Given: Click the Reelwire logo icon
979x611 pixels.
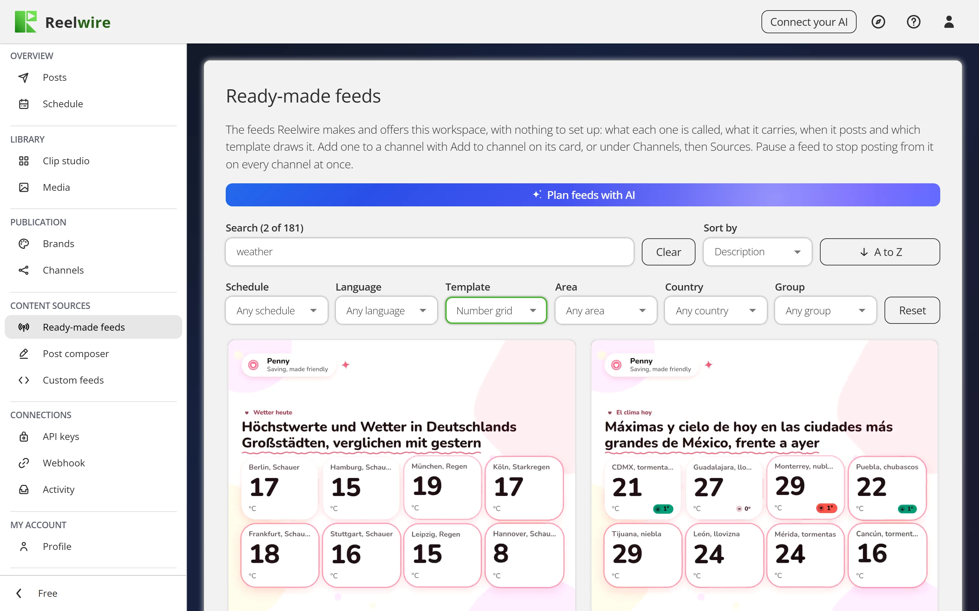Looking at the screenshot, I should coord(25,22).
